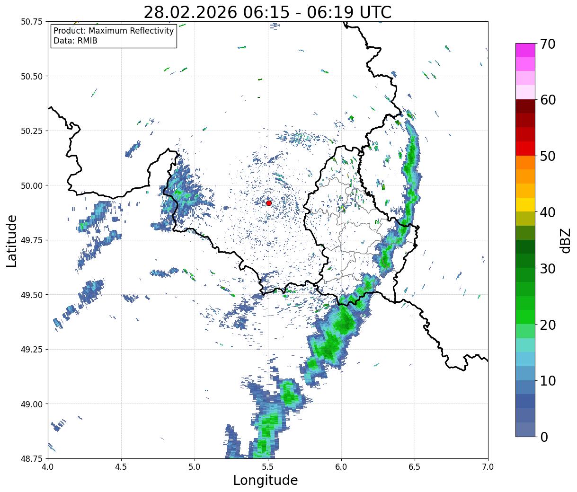Viewport: 577px width, 492px height.
Task: Click the 20 tick label on the colorbar
Action: 548,325
